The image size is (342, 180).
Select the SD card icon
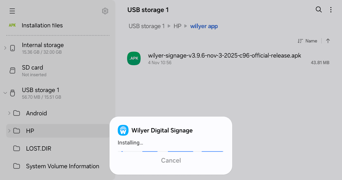13,71
